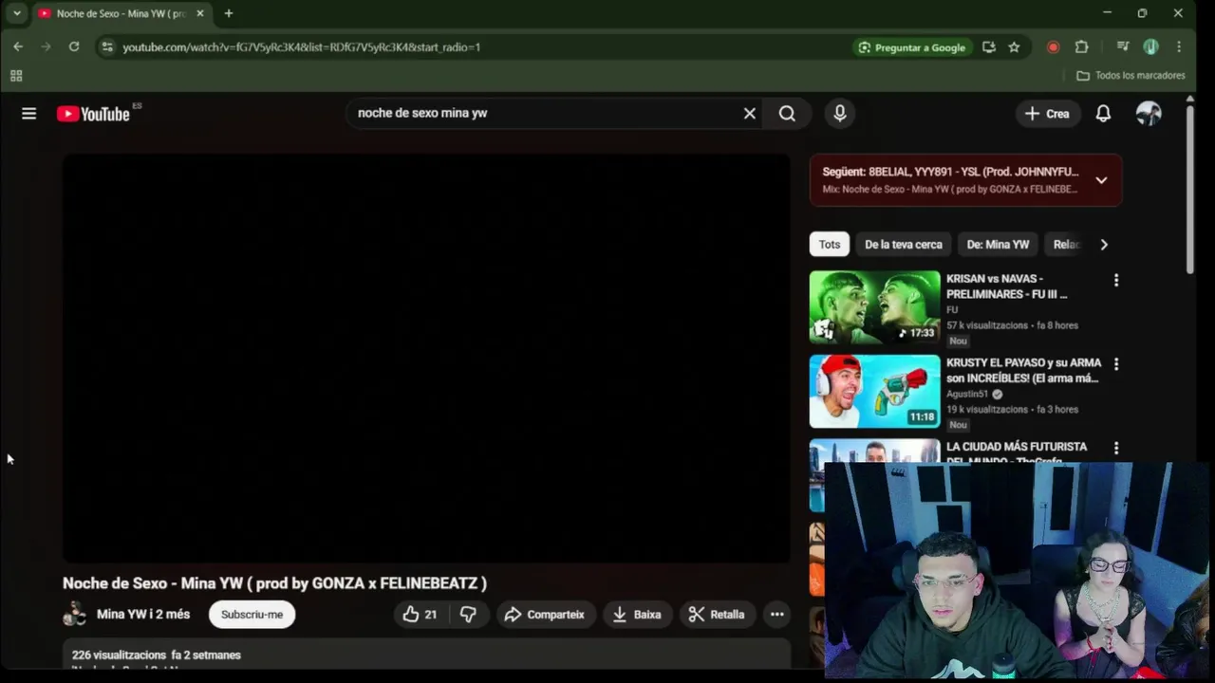Close the Noche de Sexo tab
This screenshot has width=1215, height=683.
click(199, 13)
